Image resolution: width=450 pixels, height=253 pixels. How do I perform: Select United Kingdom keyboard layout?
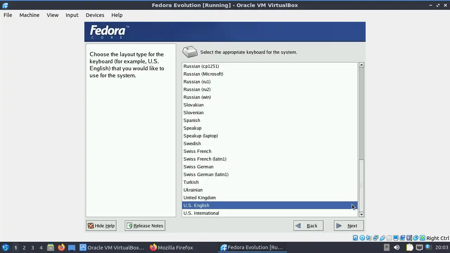(x=270, y=197)
